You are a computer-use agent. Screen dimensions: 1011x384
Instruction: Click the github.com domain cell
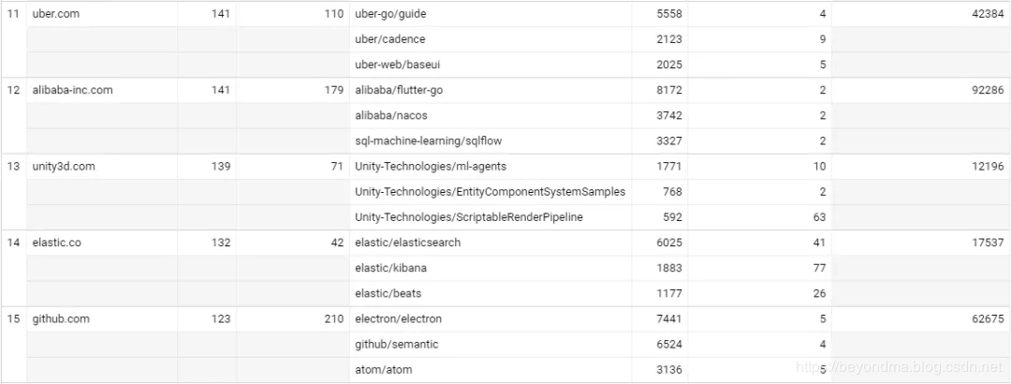[61, 319]
